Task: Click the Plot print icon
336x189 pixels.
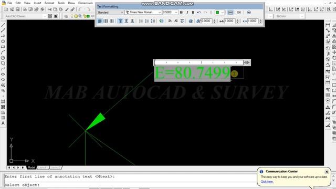Action: click(x=25, y=9)
